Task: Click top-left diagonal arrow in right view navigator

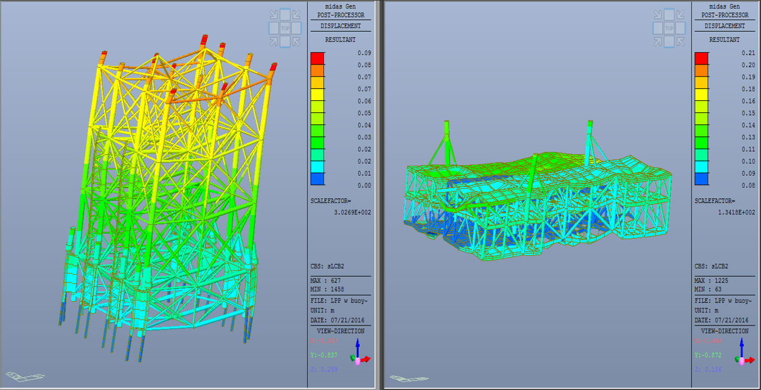Action: 656,14
